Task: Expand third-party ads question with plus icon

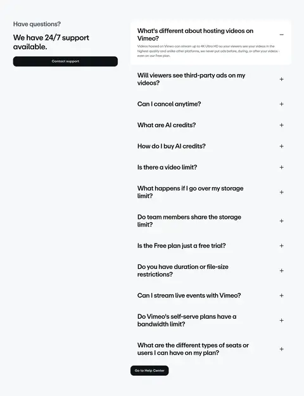Action: 281,79
